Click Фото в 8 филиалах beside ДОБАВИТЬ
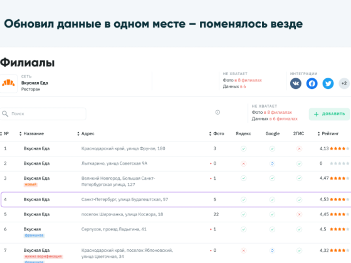 272,112
